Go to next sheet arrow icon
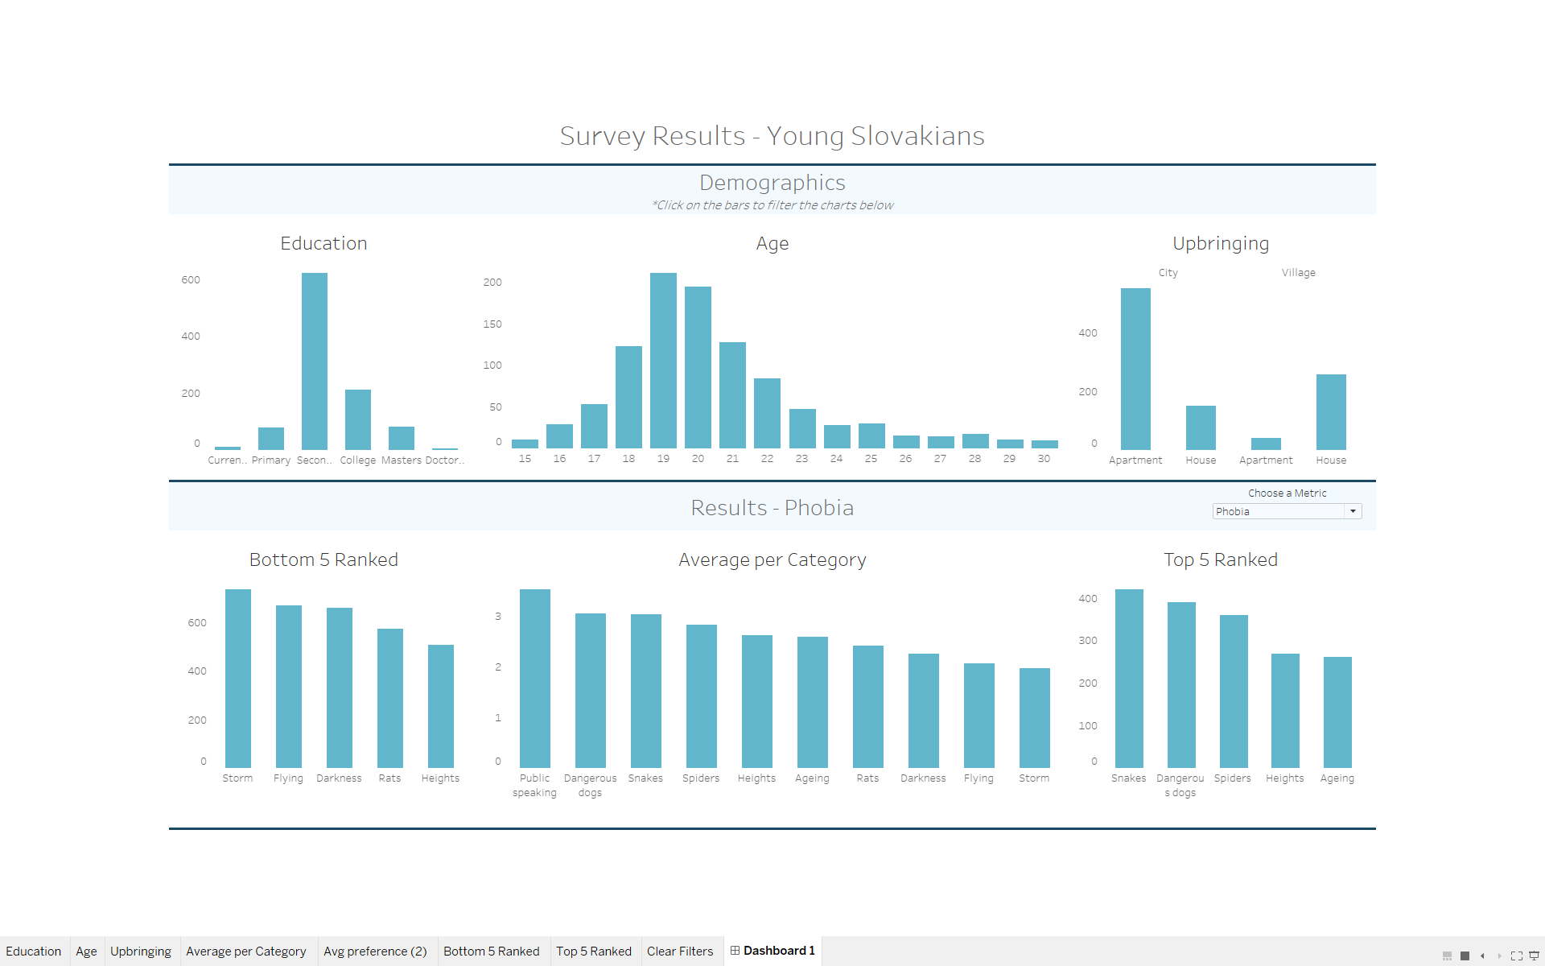 click(x=1499, y=956)
